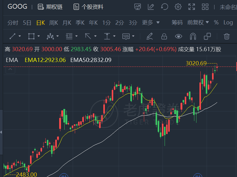Expand arrow tool dropdown arrow
This screenshot has height=177, width=237.
(96, 36)
